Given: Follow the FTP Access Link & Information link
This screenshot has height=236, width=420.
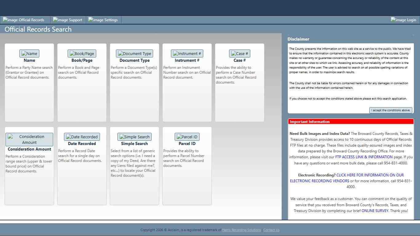Looking at the screenshot, I should click(x=364, y=157).
